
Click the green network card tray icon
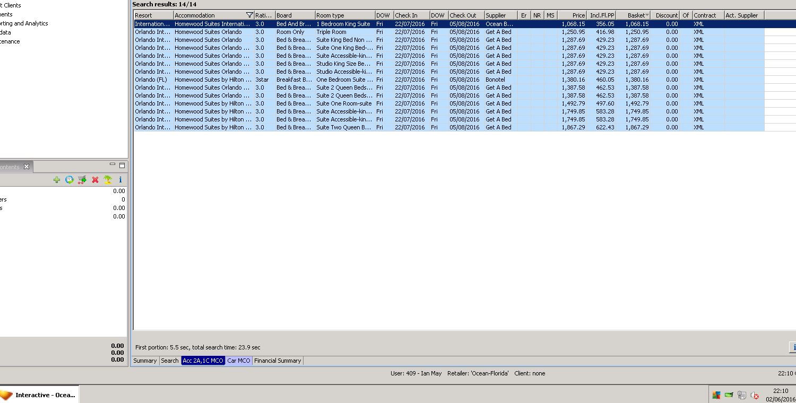pos(729,395)
